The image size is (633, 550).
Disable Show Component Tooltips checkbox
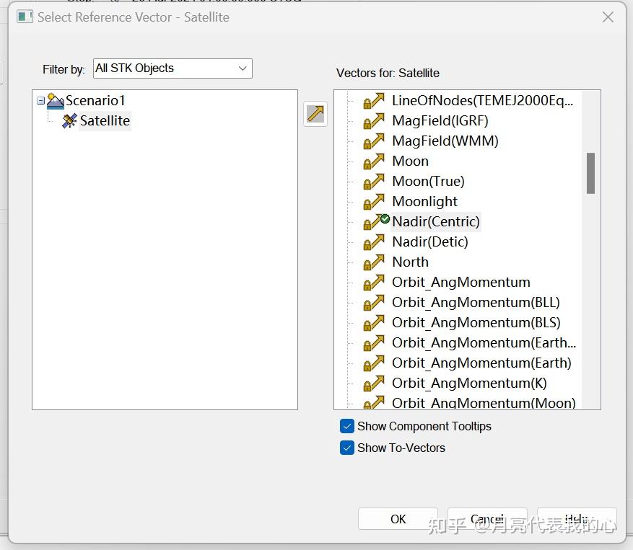346,426
